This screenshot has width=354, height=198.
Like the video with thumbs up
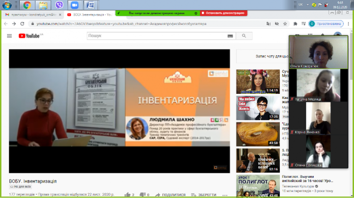[128, 194]
